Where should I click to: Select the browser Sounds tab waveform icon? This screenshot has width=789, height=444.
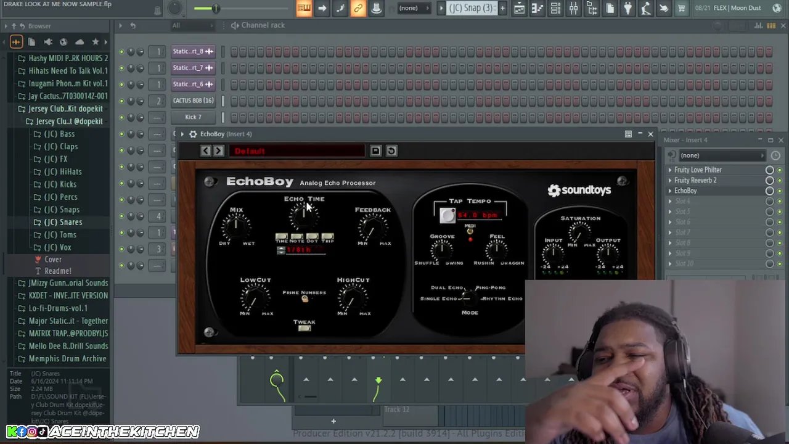click(16, 42)
